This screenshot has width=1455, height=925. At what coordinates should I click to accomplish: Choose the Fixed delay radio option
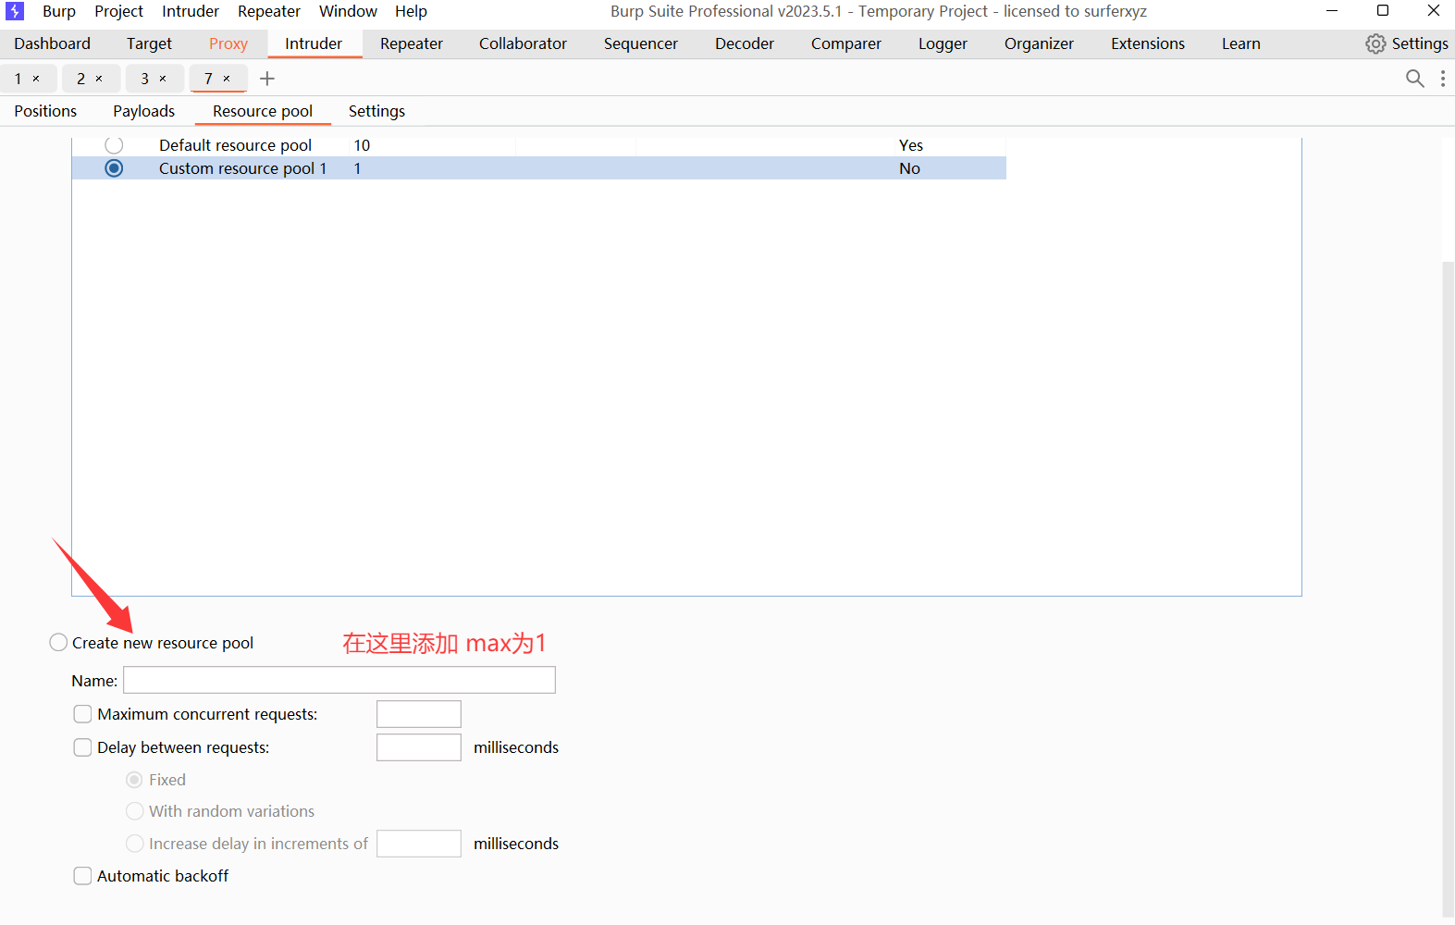click(134, 780)
